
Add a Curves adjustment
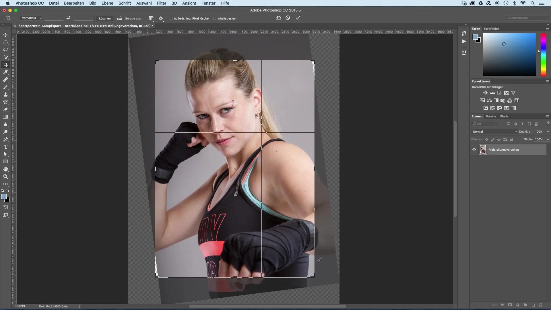(500, 93)
